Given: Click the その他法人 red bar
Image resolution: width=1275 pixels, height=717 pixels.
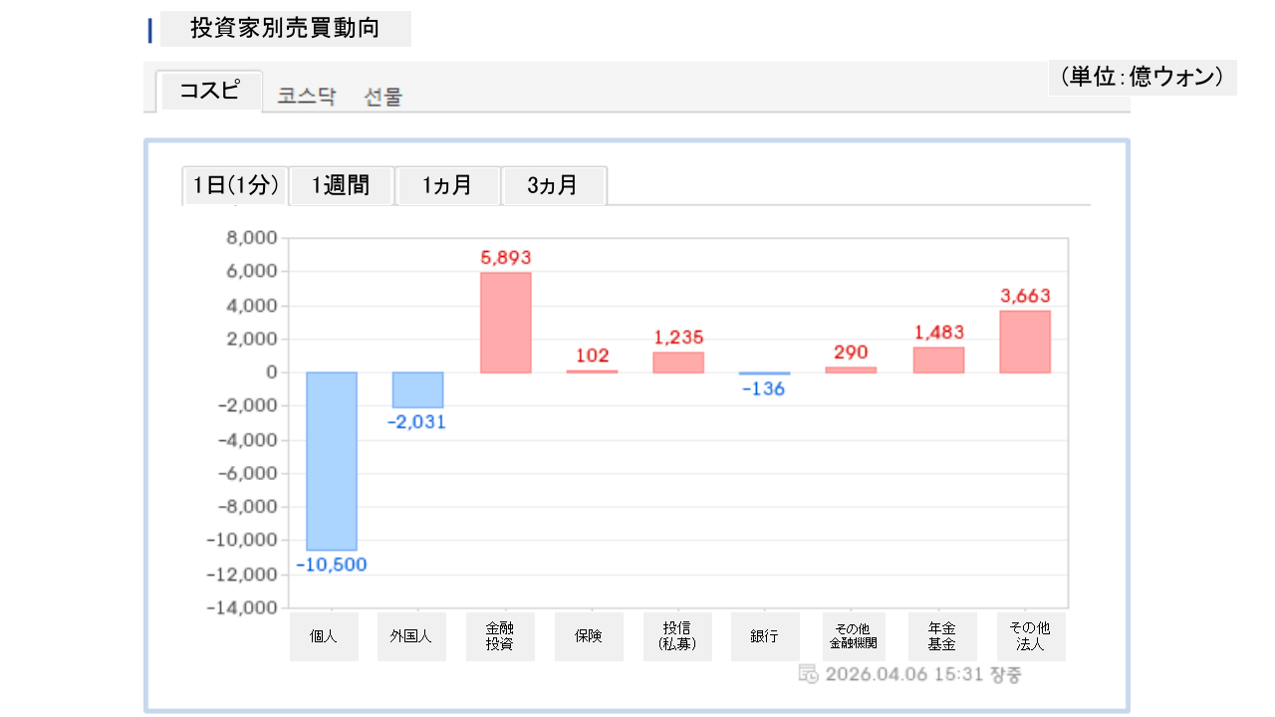Looking at the screenshot, I should click(1024, 342).
